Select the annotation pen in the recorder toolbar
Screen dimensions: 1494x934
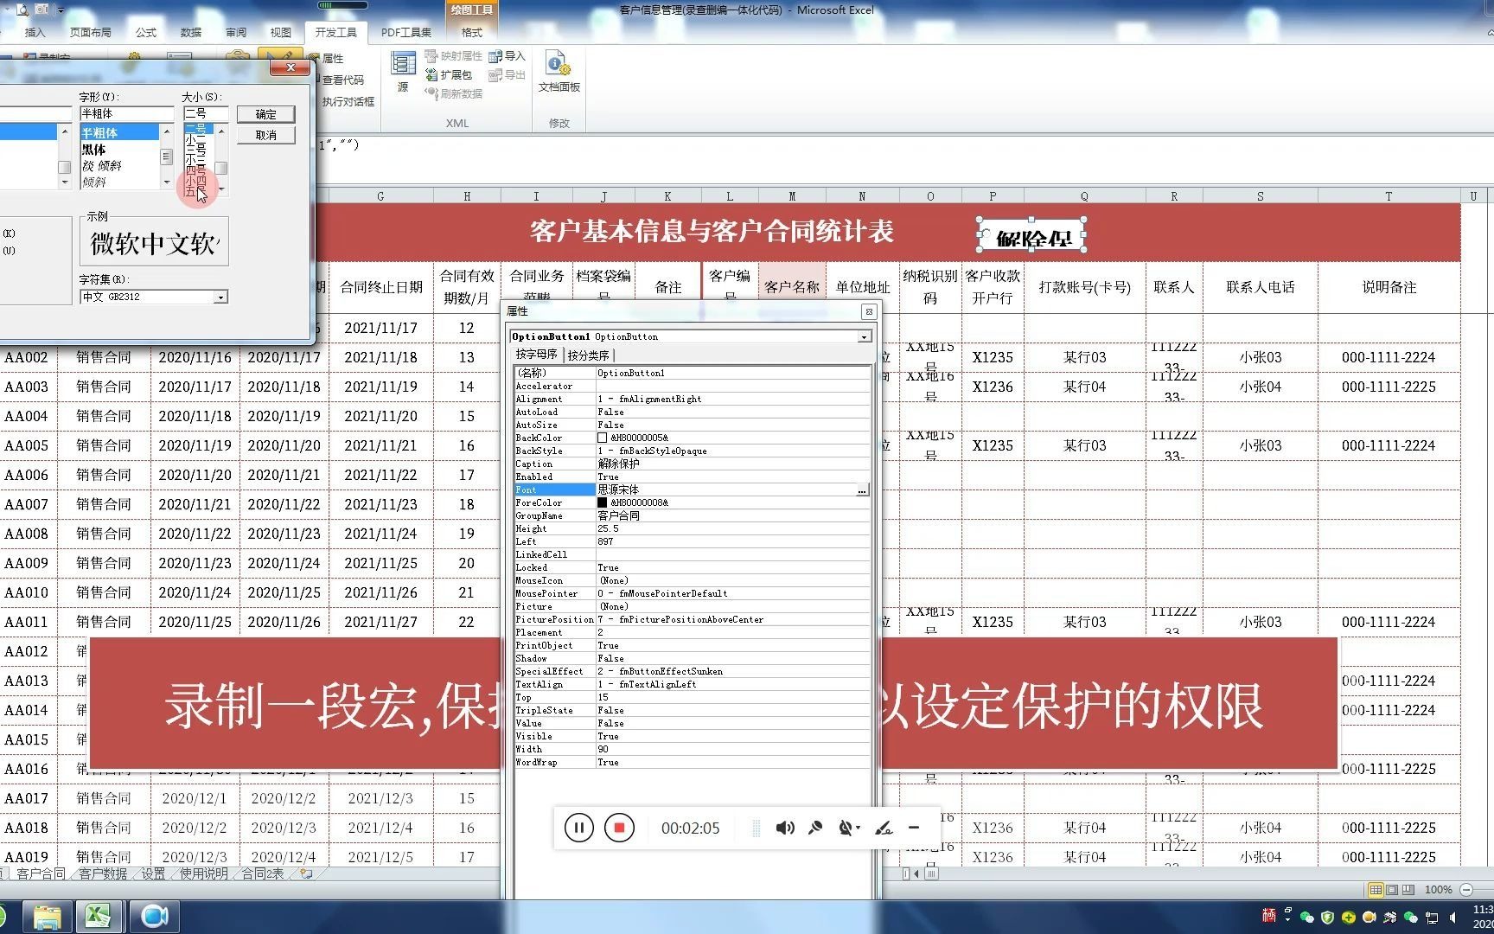(883, 828)
